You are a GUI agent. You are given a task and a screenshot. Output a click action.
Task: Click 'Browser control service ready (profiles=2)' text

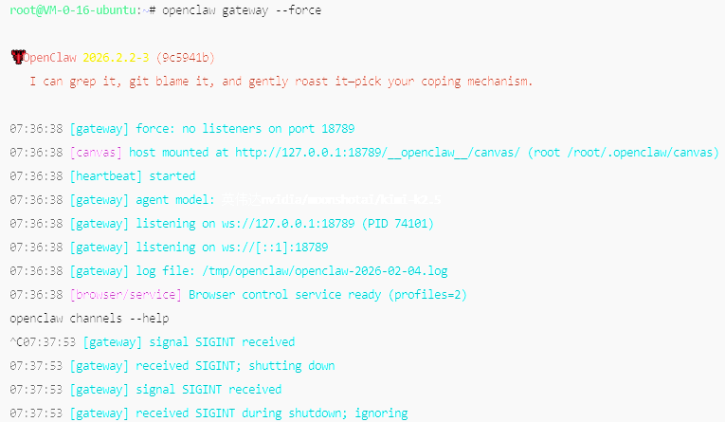pos(328,295)
